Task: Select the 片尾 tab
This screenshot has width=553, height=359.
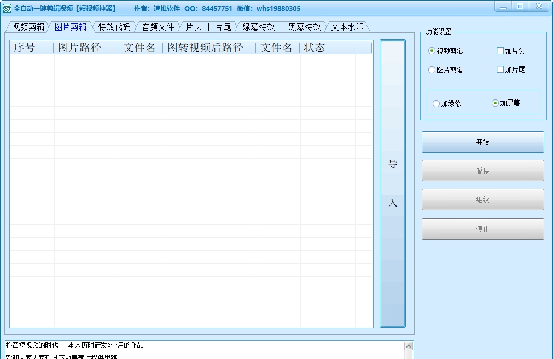Action: click(x=223, y=26)
